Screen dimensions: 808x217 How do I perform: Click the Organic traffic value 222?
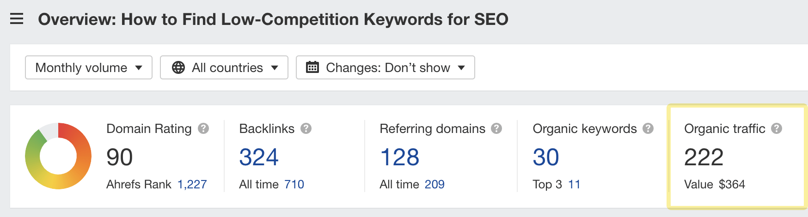704,157
